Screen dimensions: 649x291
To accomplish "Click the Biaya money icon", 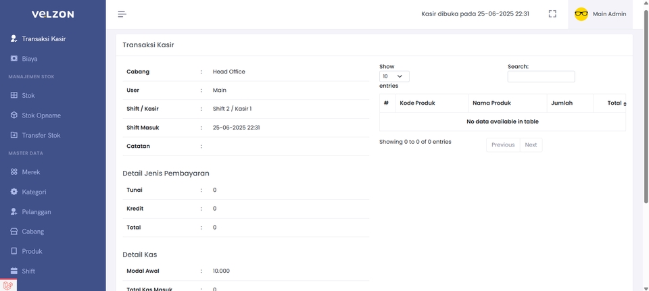I will coord(14,59).
